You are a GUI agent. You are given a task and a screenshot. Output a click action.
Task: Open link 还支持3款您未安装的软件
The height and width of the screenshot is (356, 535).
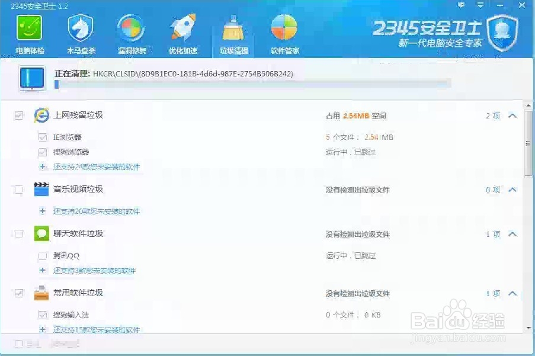(95, 271)
